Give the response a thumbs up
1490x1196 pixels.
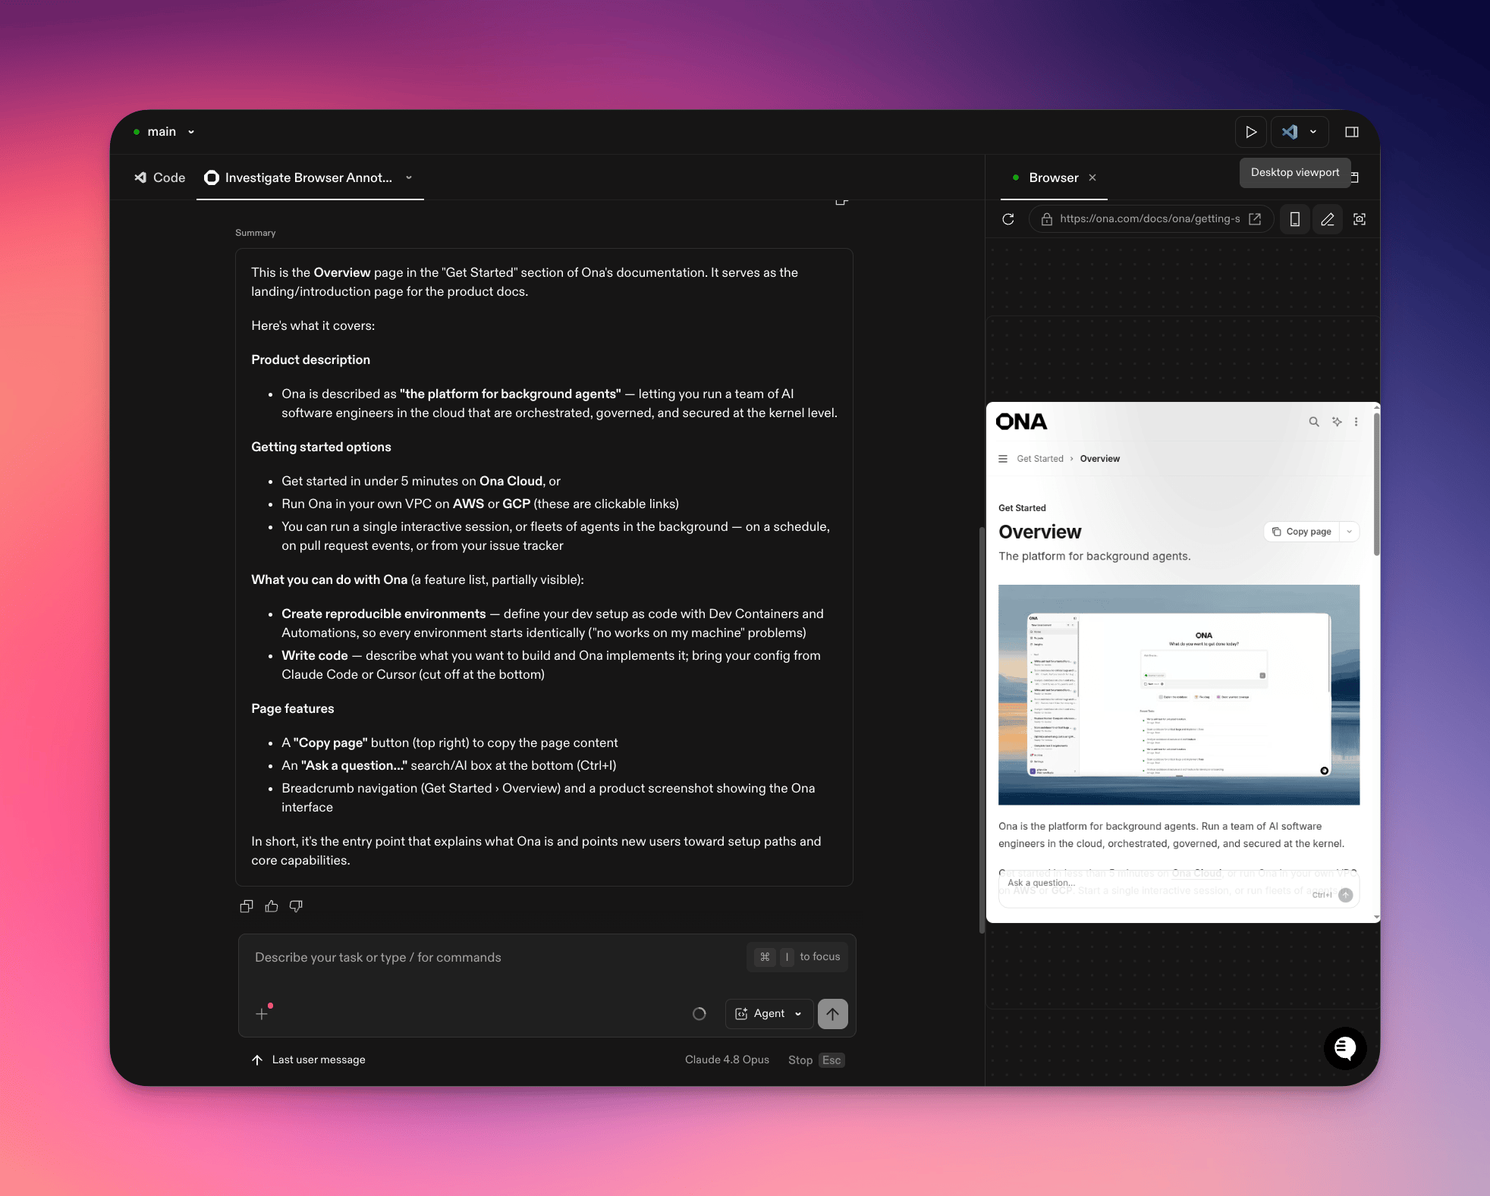tap(272, 906)
